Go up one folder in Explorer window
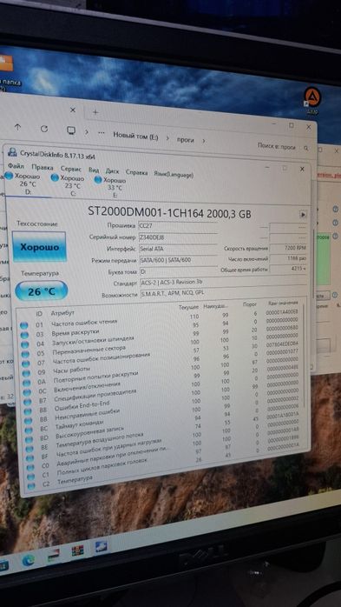 point(17,127)
